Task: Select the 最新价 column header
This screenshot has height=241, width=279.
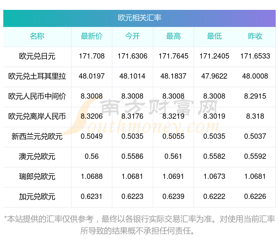Action: click(x=92, y=36)
